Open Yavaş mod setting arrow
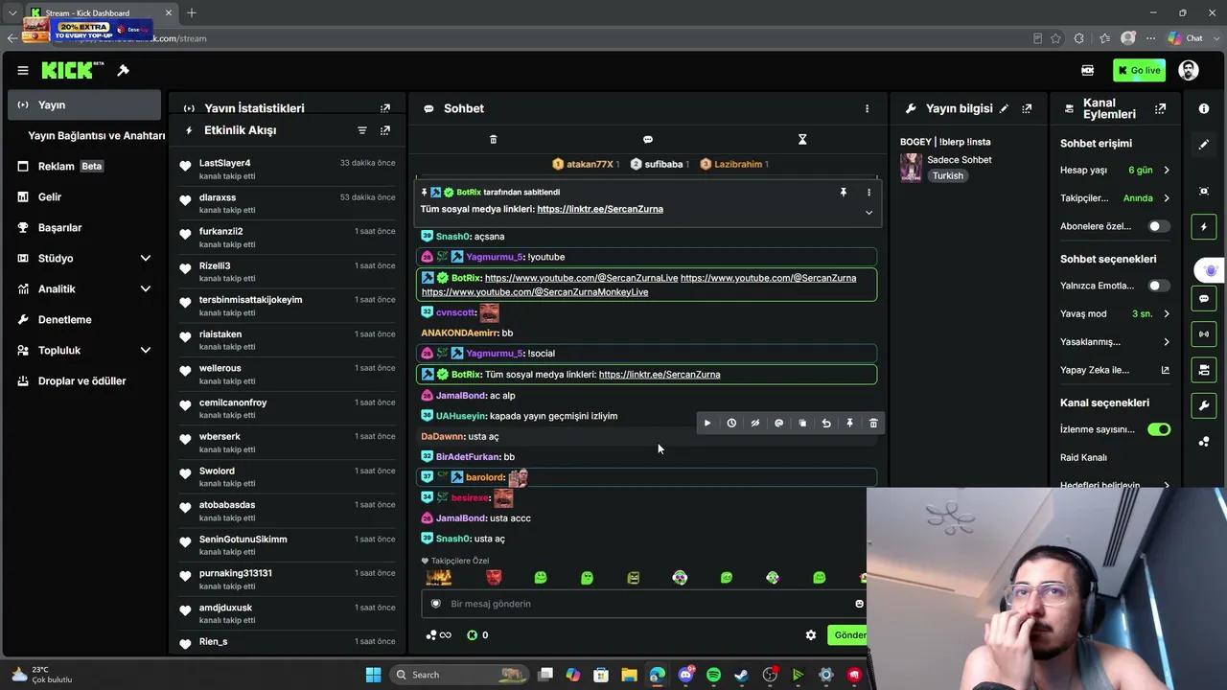This screenshot has height=690, width=1227. point(1167,314)
